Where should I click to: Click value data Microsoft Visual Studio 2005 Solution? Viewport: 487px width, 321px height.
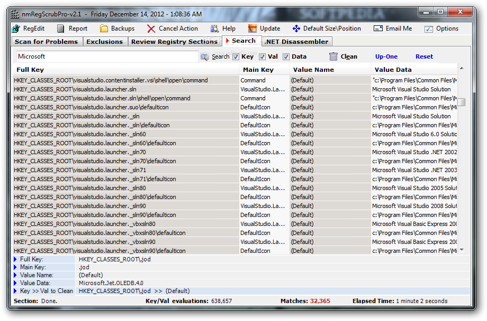point(414,188)
